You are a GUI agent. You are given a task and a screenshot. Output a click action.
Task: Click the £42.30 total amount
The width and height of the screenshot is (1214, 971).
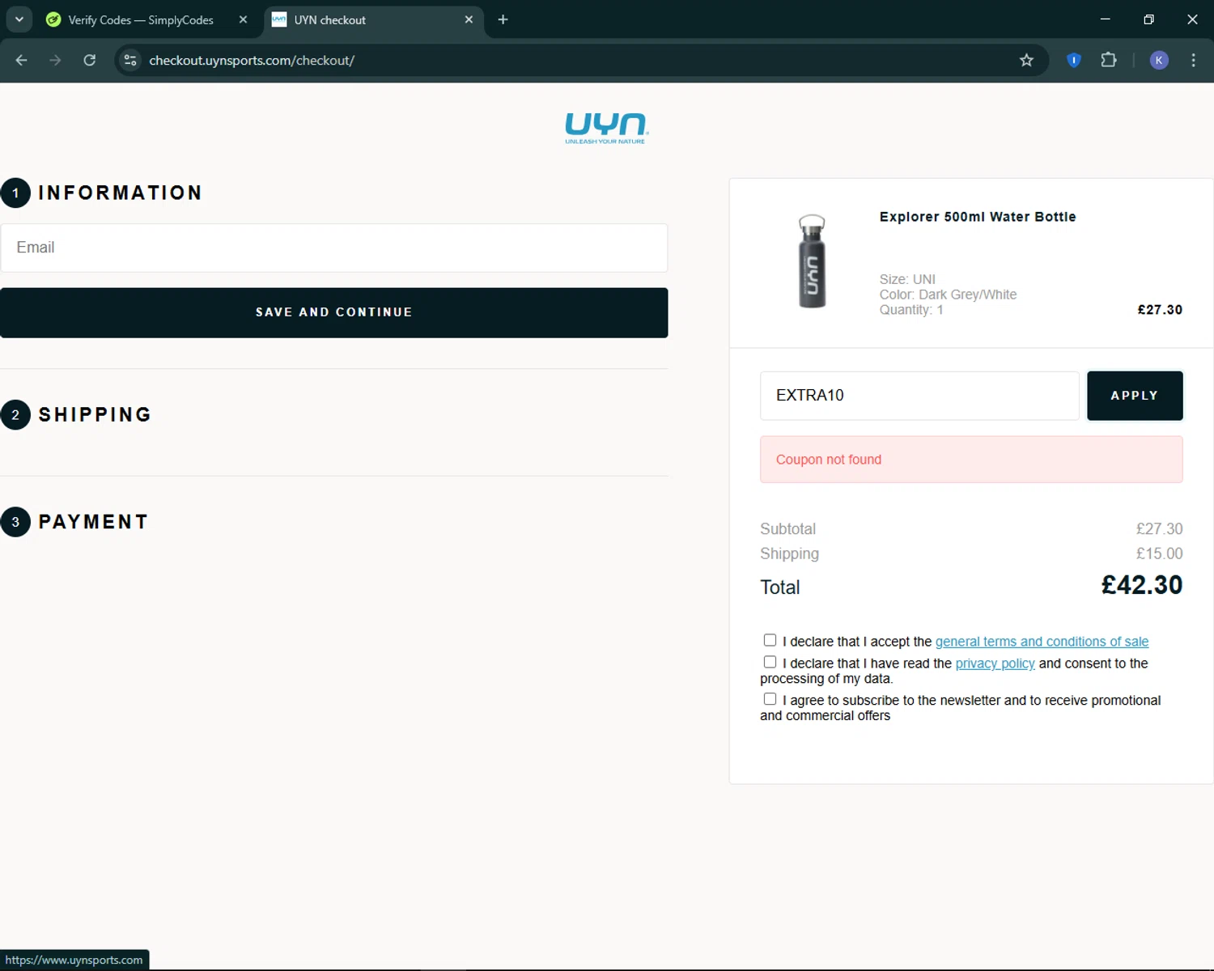pos(1141,585)
